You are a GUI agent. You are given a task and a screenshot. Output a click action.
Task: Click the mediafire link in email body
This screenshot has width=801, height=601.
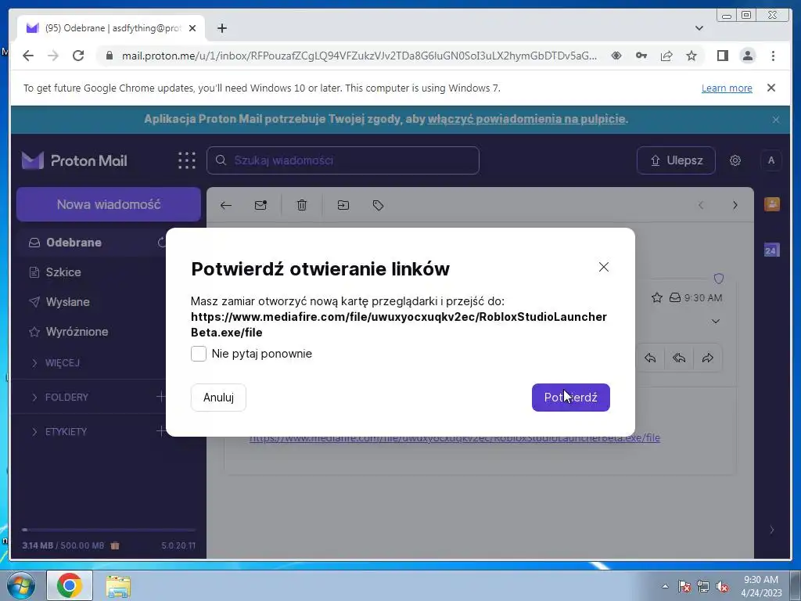pyautogui.click(x=454, y=438)
